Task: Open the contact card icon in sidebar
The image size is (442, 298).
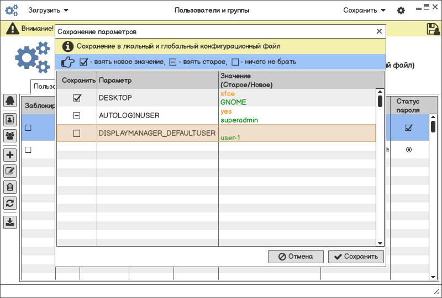Action: [x=10, y=119]
